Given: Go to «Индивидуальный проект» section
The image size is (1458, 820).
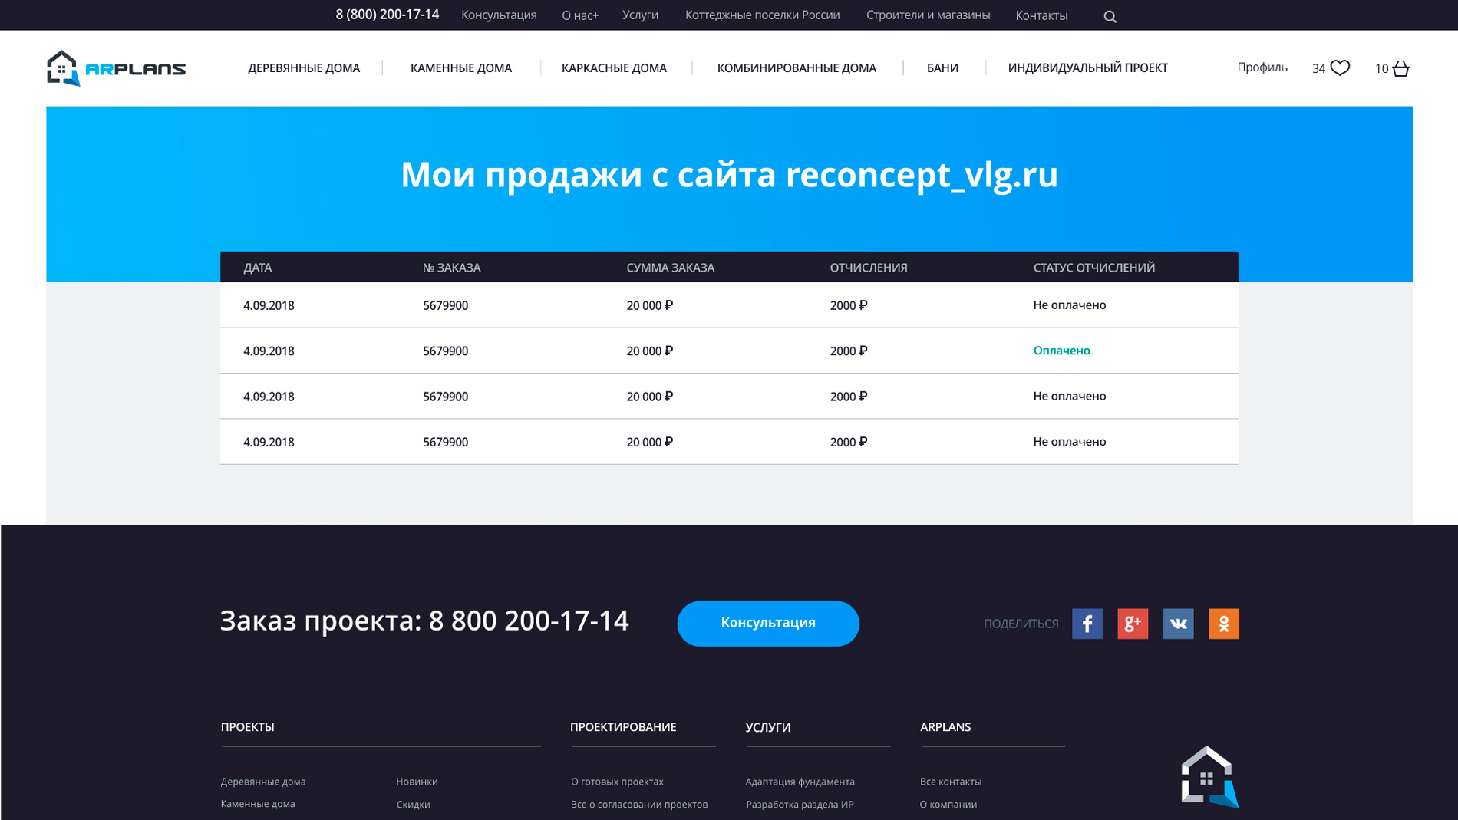Looking at the screenshot, I should click(x=1087, y=68).
